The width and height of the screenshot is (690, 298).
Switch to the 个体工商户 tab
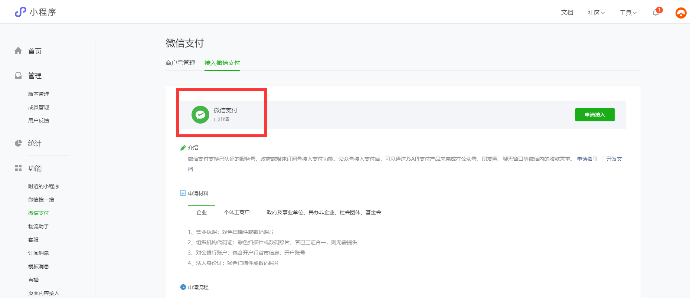point(237,212)
